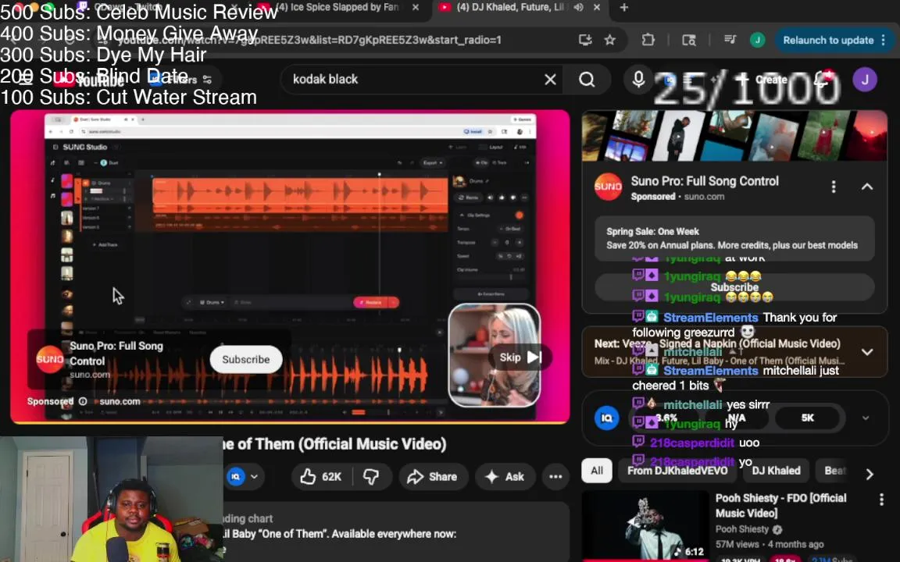Select the All filter chip
The width and height of the screenshot is (900, 562).
coord(597,471)
